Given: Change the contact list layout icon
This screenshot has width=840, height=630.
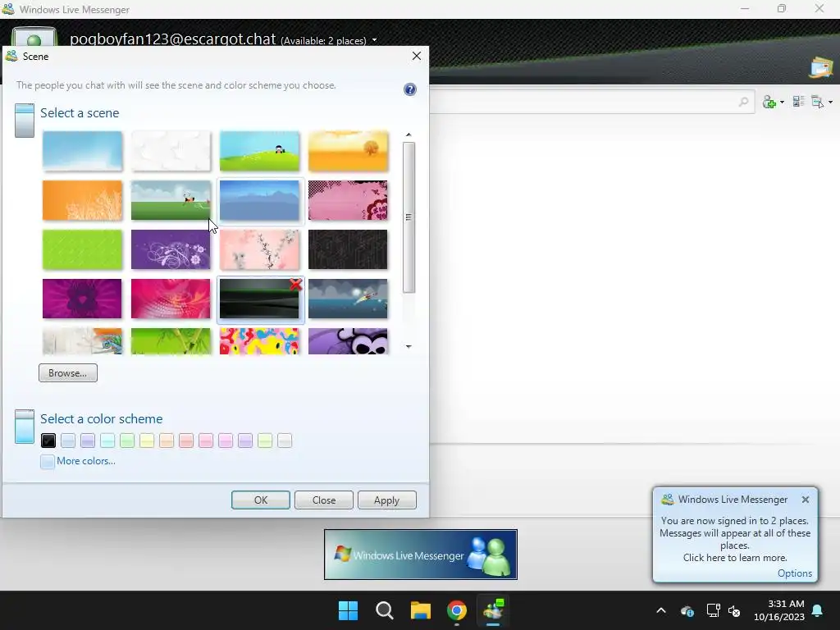Looking at the screenshot, I should 799,101.
